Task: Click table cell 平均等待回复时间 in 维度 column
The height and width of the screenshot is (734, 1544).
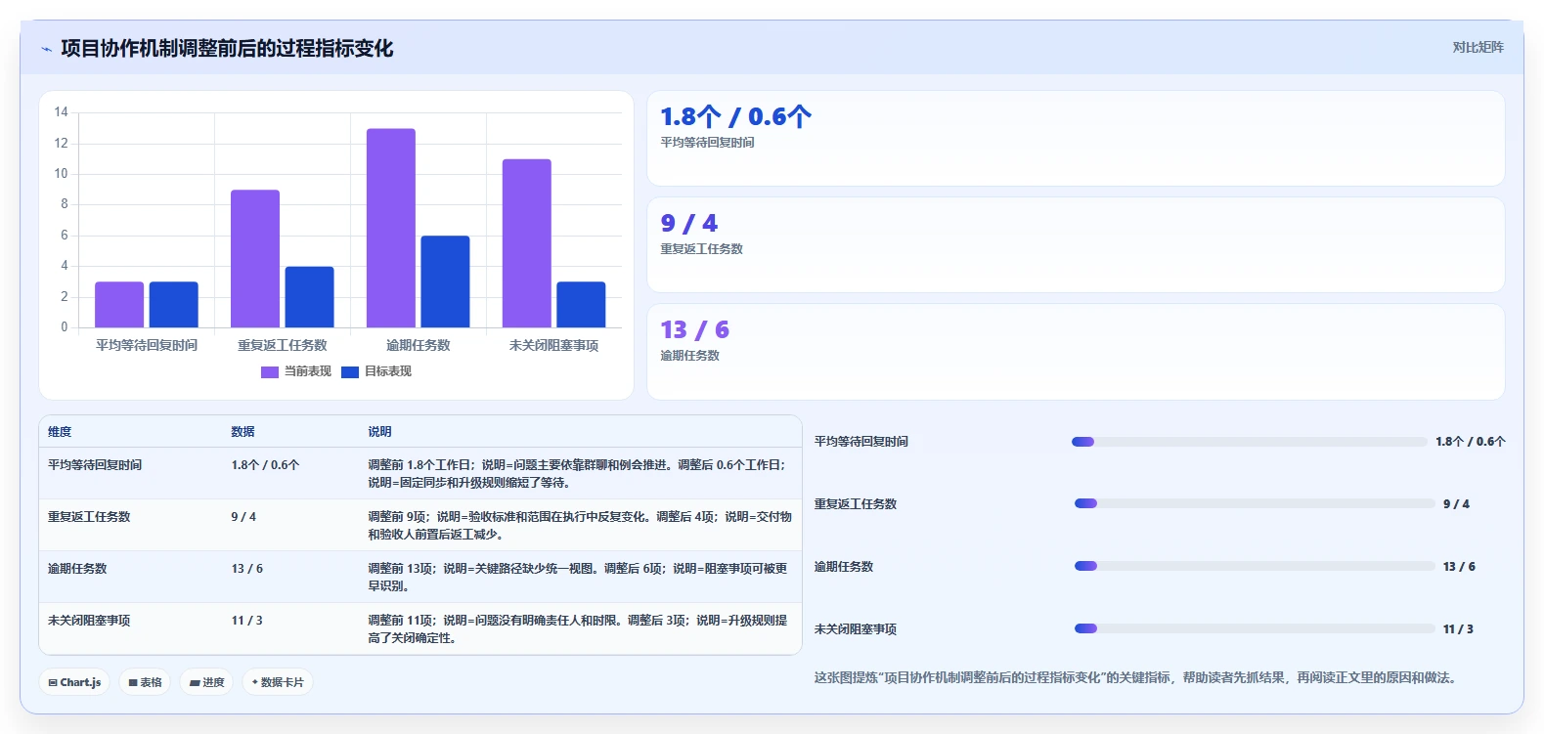Action: coord(95,465)
